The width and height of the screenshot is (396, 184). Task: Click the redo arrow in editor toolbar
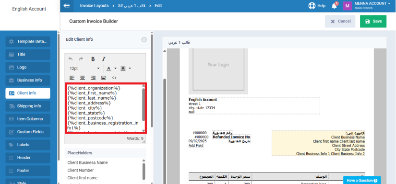click(81, 59)
